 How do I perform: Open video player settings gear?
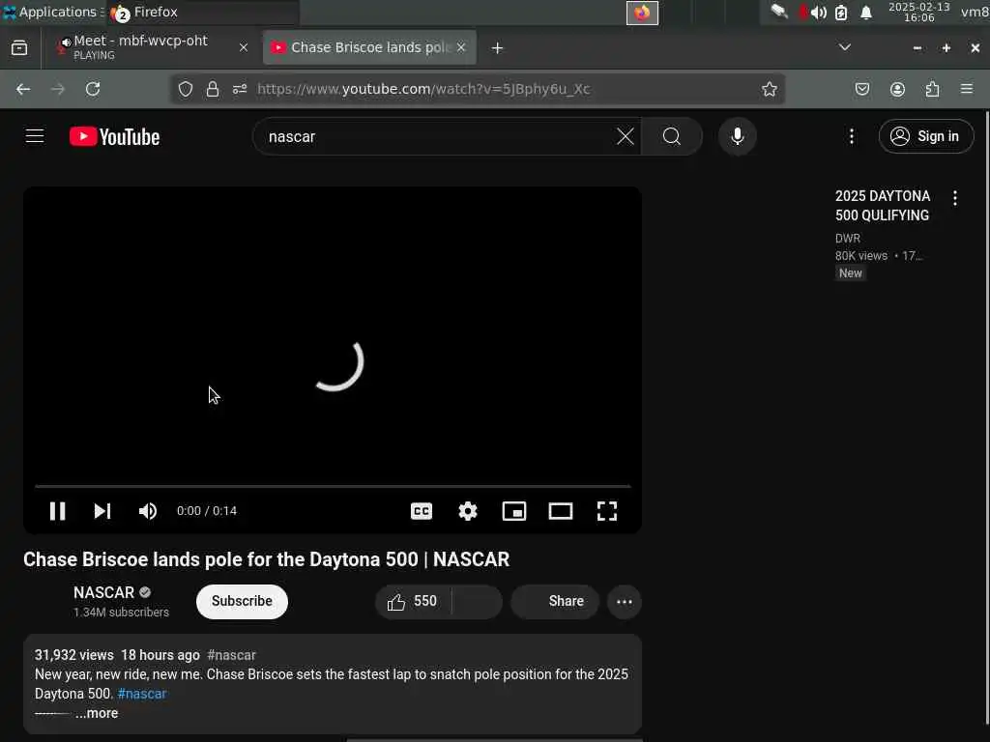(468, 511)
